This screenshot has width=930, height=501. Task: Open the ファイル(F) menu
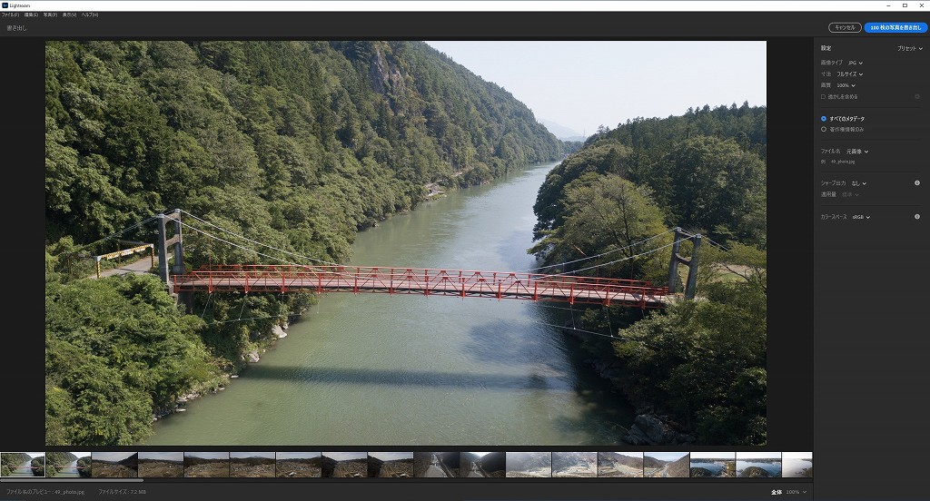10,15
